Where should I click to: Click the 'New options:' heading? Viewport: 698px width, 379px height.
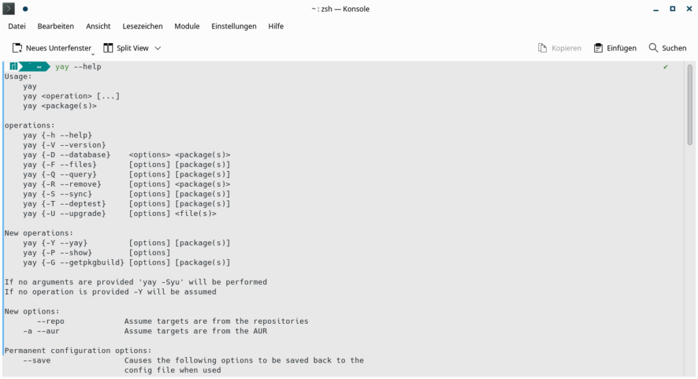point(32,312)
